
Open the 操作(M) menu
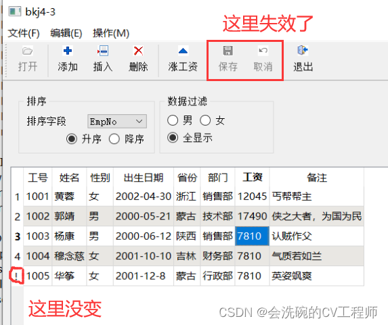[x=111, y=33]
